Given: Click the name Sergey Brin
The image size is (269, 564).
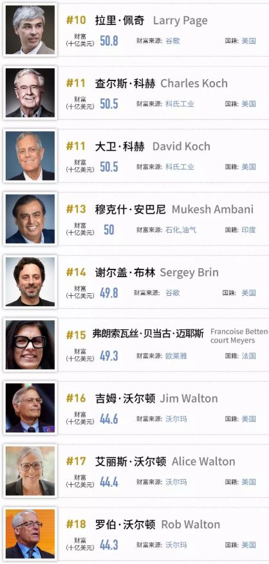Looking at the screenshot, I should pyautogui.click(x=189, y=273).
